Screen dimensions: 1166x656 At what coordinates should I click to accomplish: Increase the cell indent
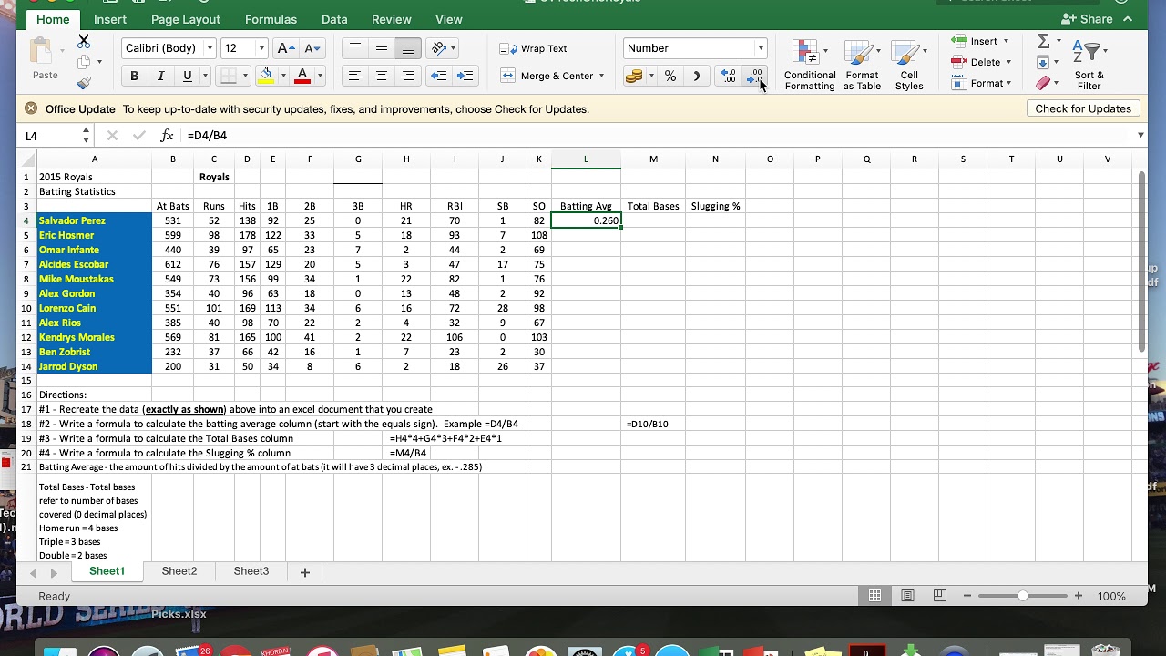pyautogui.click(x=465, y=76)
